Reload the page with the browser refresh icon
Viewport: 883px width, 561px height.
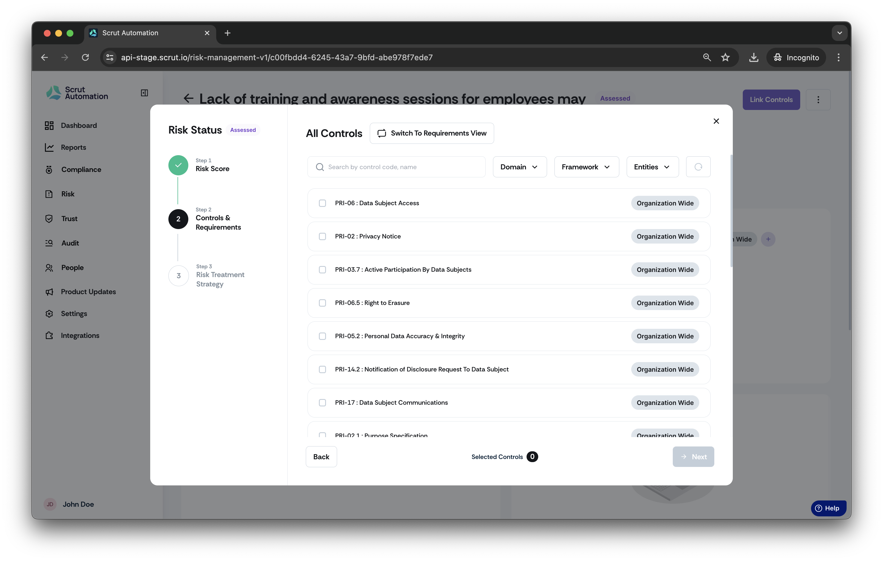pos(85,57)
